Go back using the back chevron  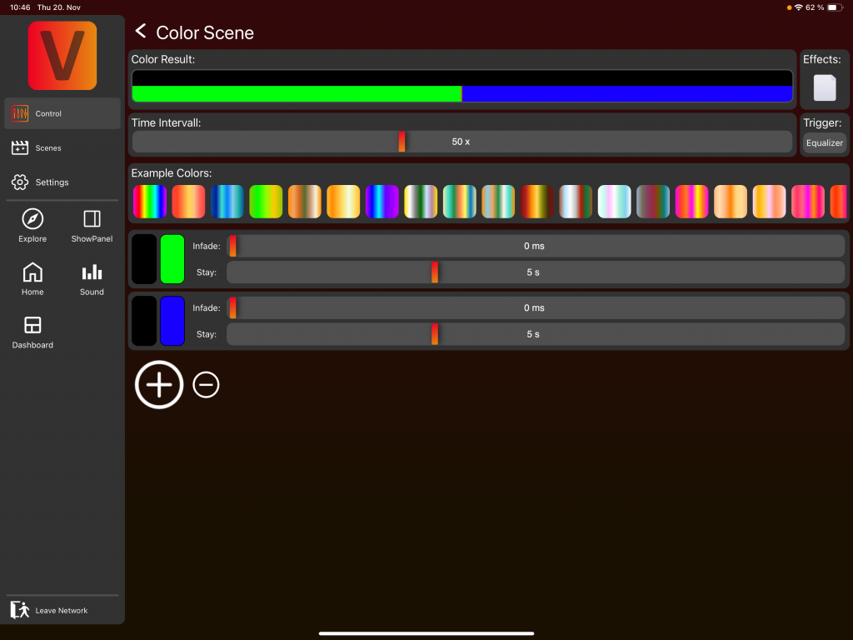coord(141,32)
